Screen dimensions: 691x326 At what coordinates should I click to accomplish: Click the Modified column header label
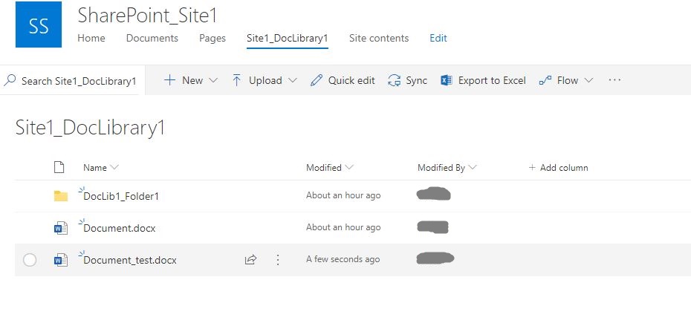324,167
